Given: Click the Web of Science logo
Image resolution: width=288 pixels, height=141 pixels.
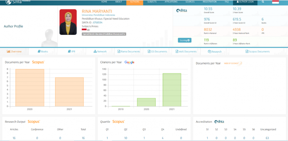Looking at the screenshot, I should pyautogui.click(x=233, y=63).
